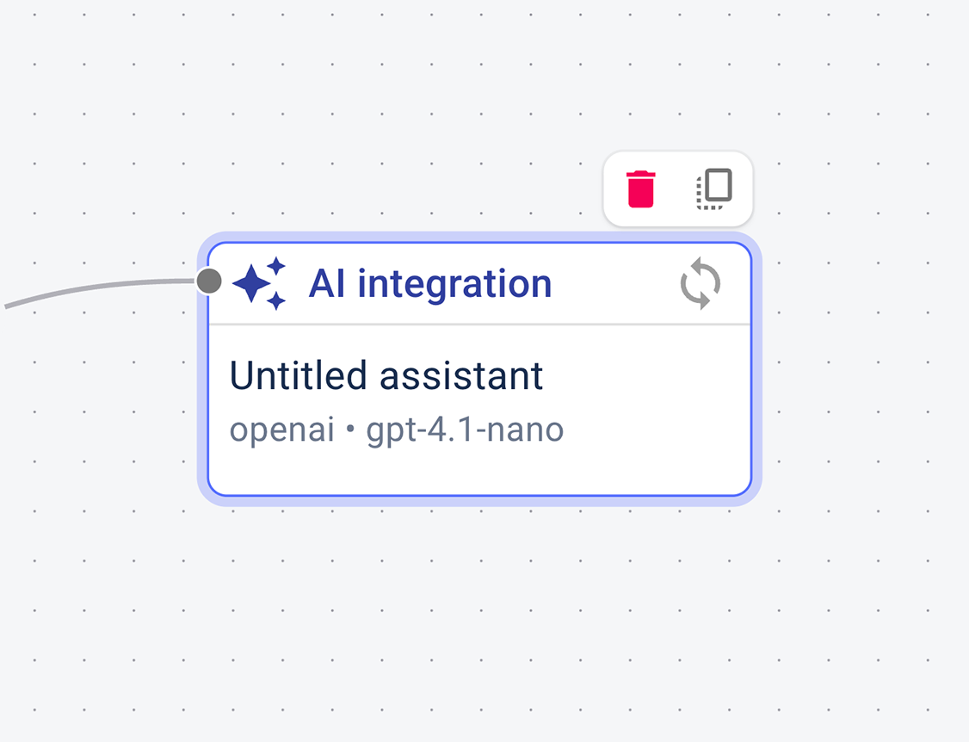Select the node's gray input connector dot
The width and height of the screenshot is (969, 742).
coord(209,281)
